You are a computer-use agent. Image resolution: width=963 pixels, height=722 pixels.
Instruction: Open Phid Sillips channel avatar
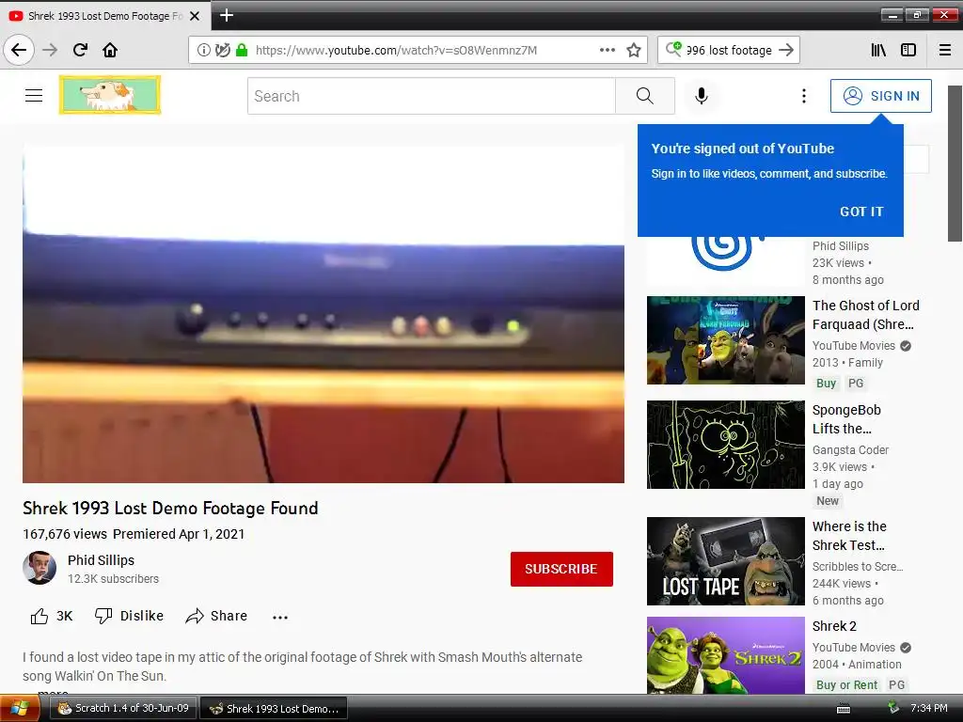(39, 568)
